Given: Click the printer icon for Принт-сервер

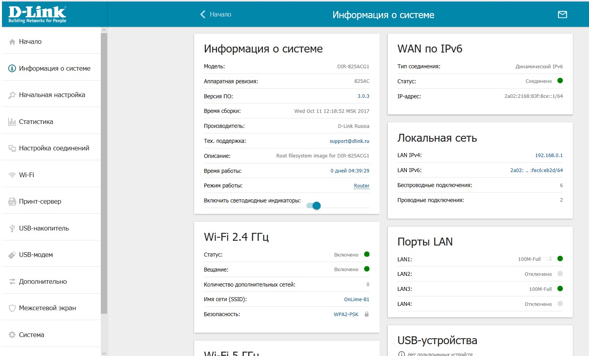Looking at the screenshot, I should (x=12, y=202).
